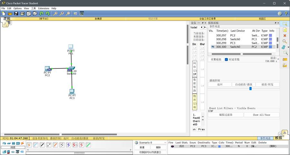Click the 返回 button in the play controls
Screen dimensions: 290x155
[x=220, y=85]
